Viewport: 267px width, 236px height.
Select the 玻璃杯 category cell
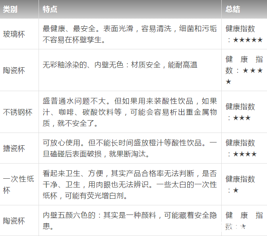(x=14, y=34)
